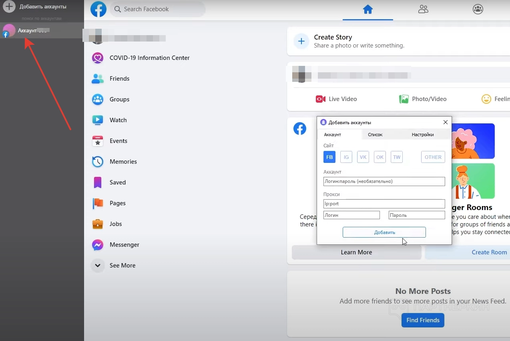Open the Friends icon in top navigation
The height and width of the screenshot is (341, 510).
[423, 9]
